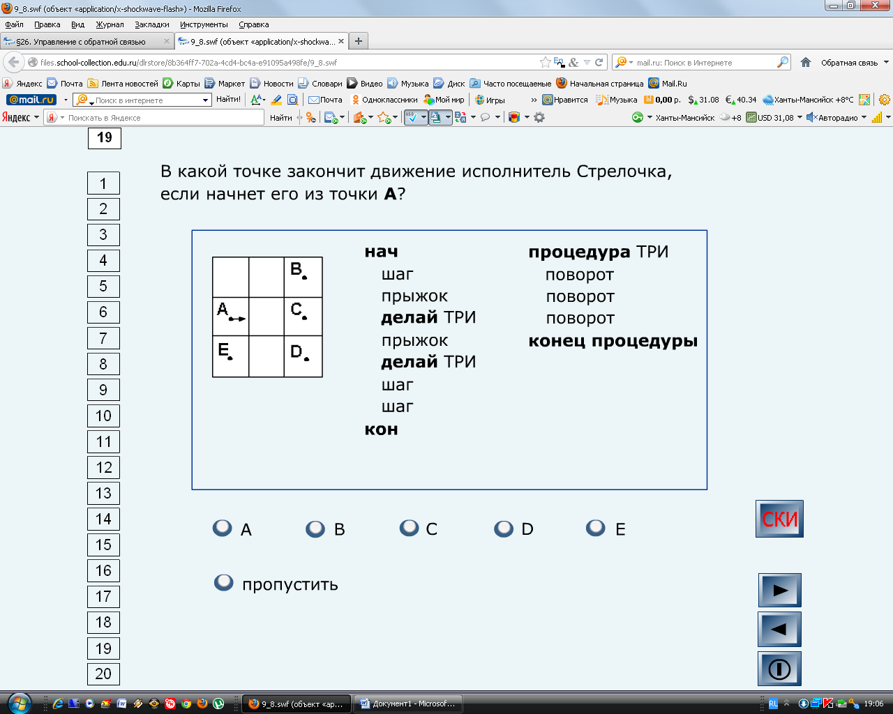
Task: Reload the page with the refresh icon
Action: click(599, 62)
